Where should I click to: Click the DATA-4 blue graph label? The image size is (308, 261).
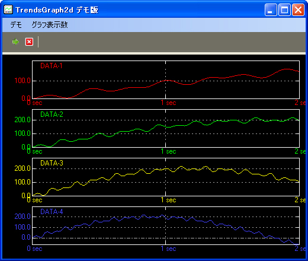[x=52, y=212]
